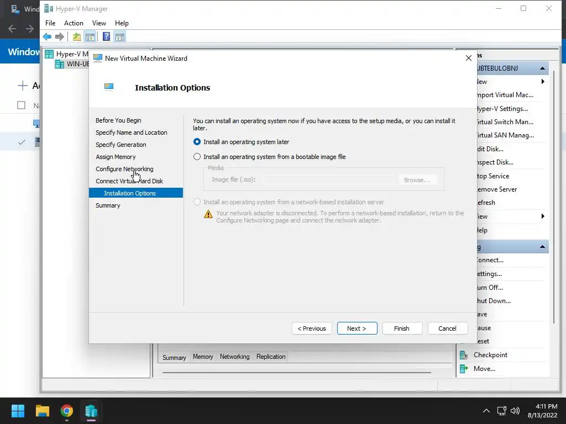Go to Specify Name and Location step
Screen dimensions: 566x424
pyautogui.click(x=132, y=132)
